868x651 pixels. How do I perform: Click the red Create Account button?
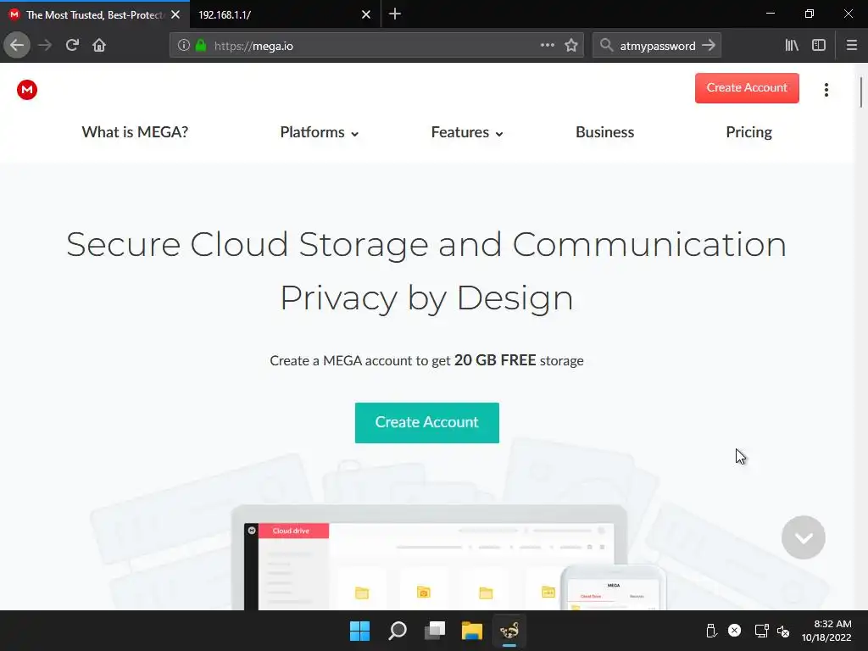coord(747,88)
